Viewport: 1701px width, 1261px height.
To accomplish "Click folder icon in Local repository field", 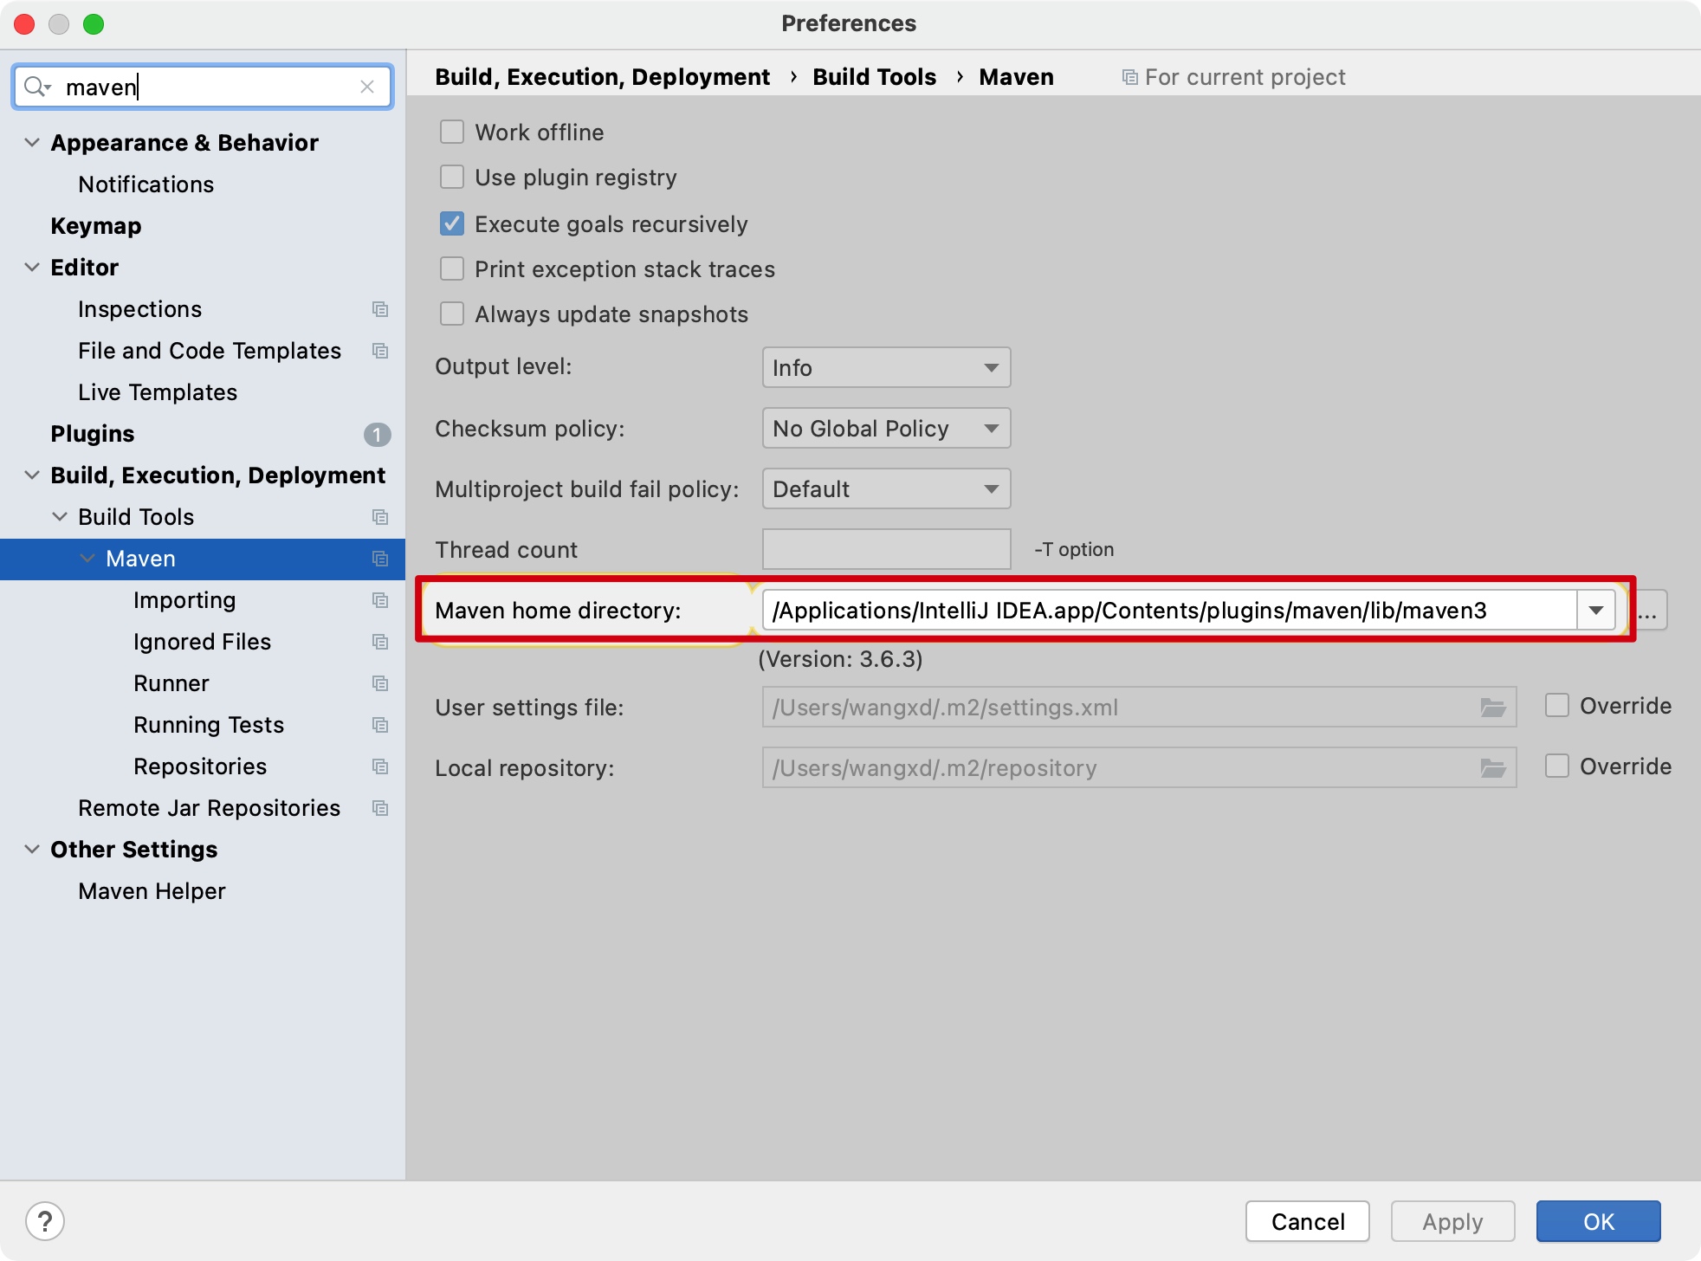I will pyautogui.click(x=1492, y=768).
